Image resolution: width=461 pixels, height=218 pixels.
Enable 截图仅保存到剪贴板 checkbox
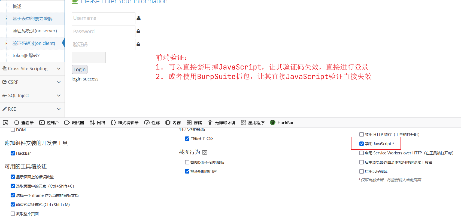[x=187, y=162]
